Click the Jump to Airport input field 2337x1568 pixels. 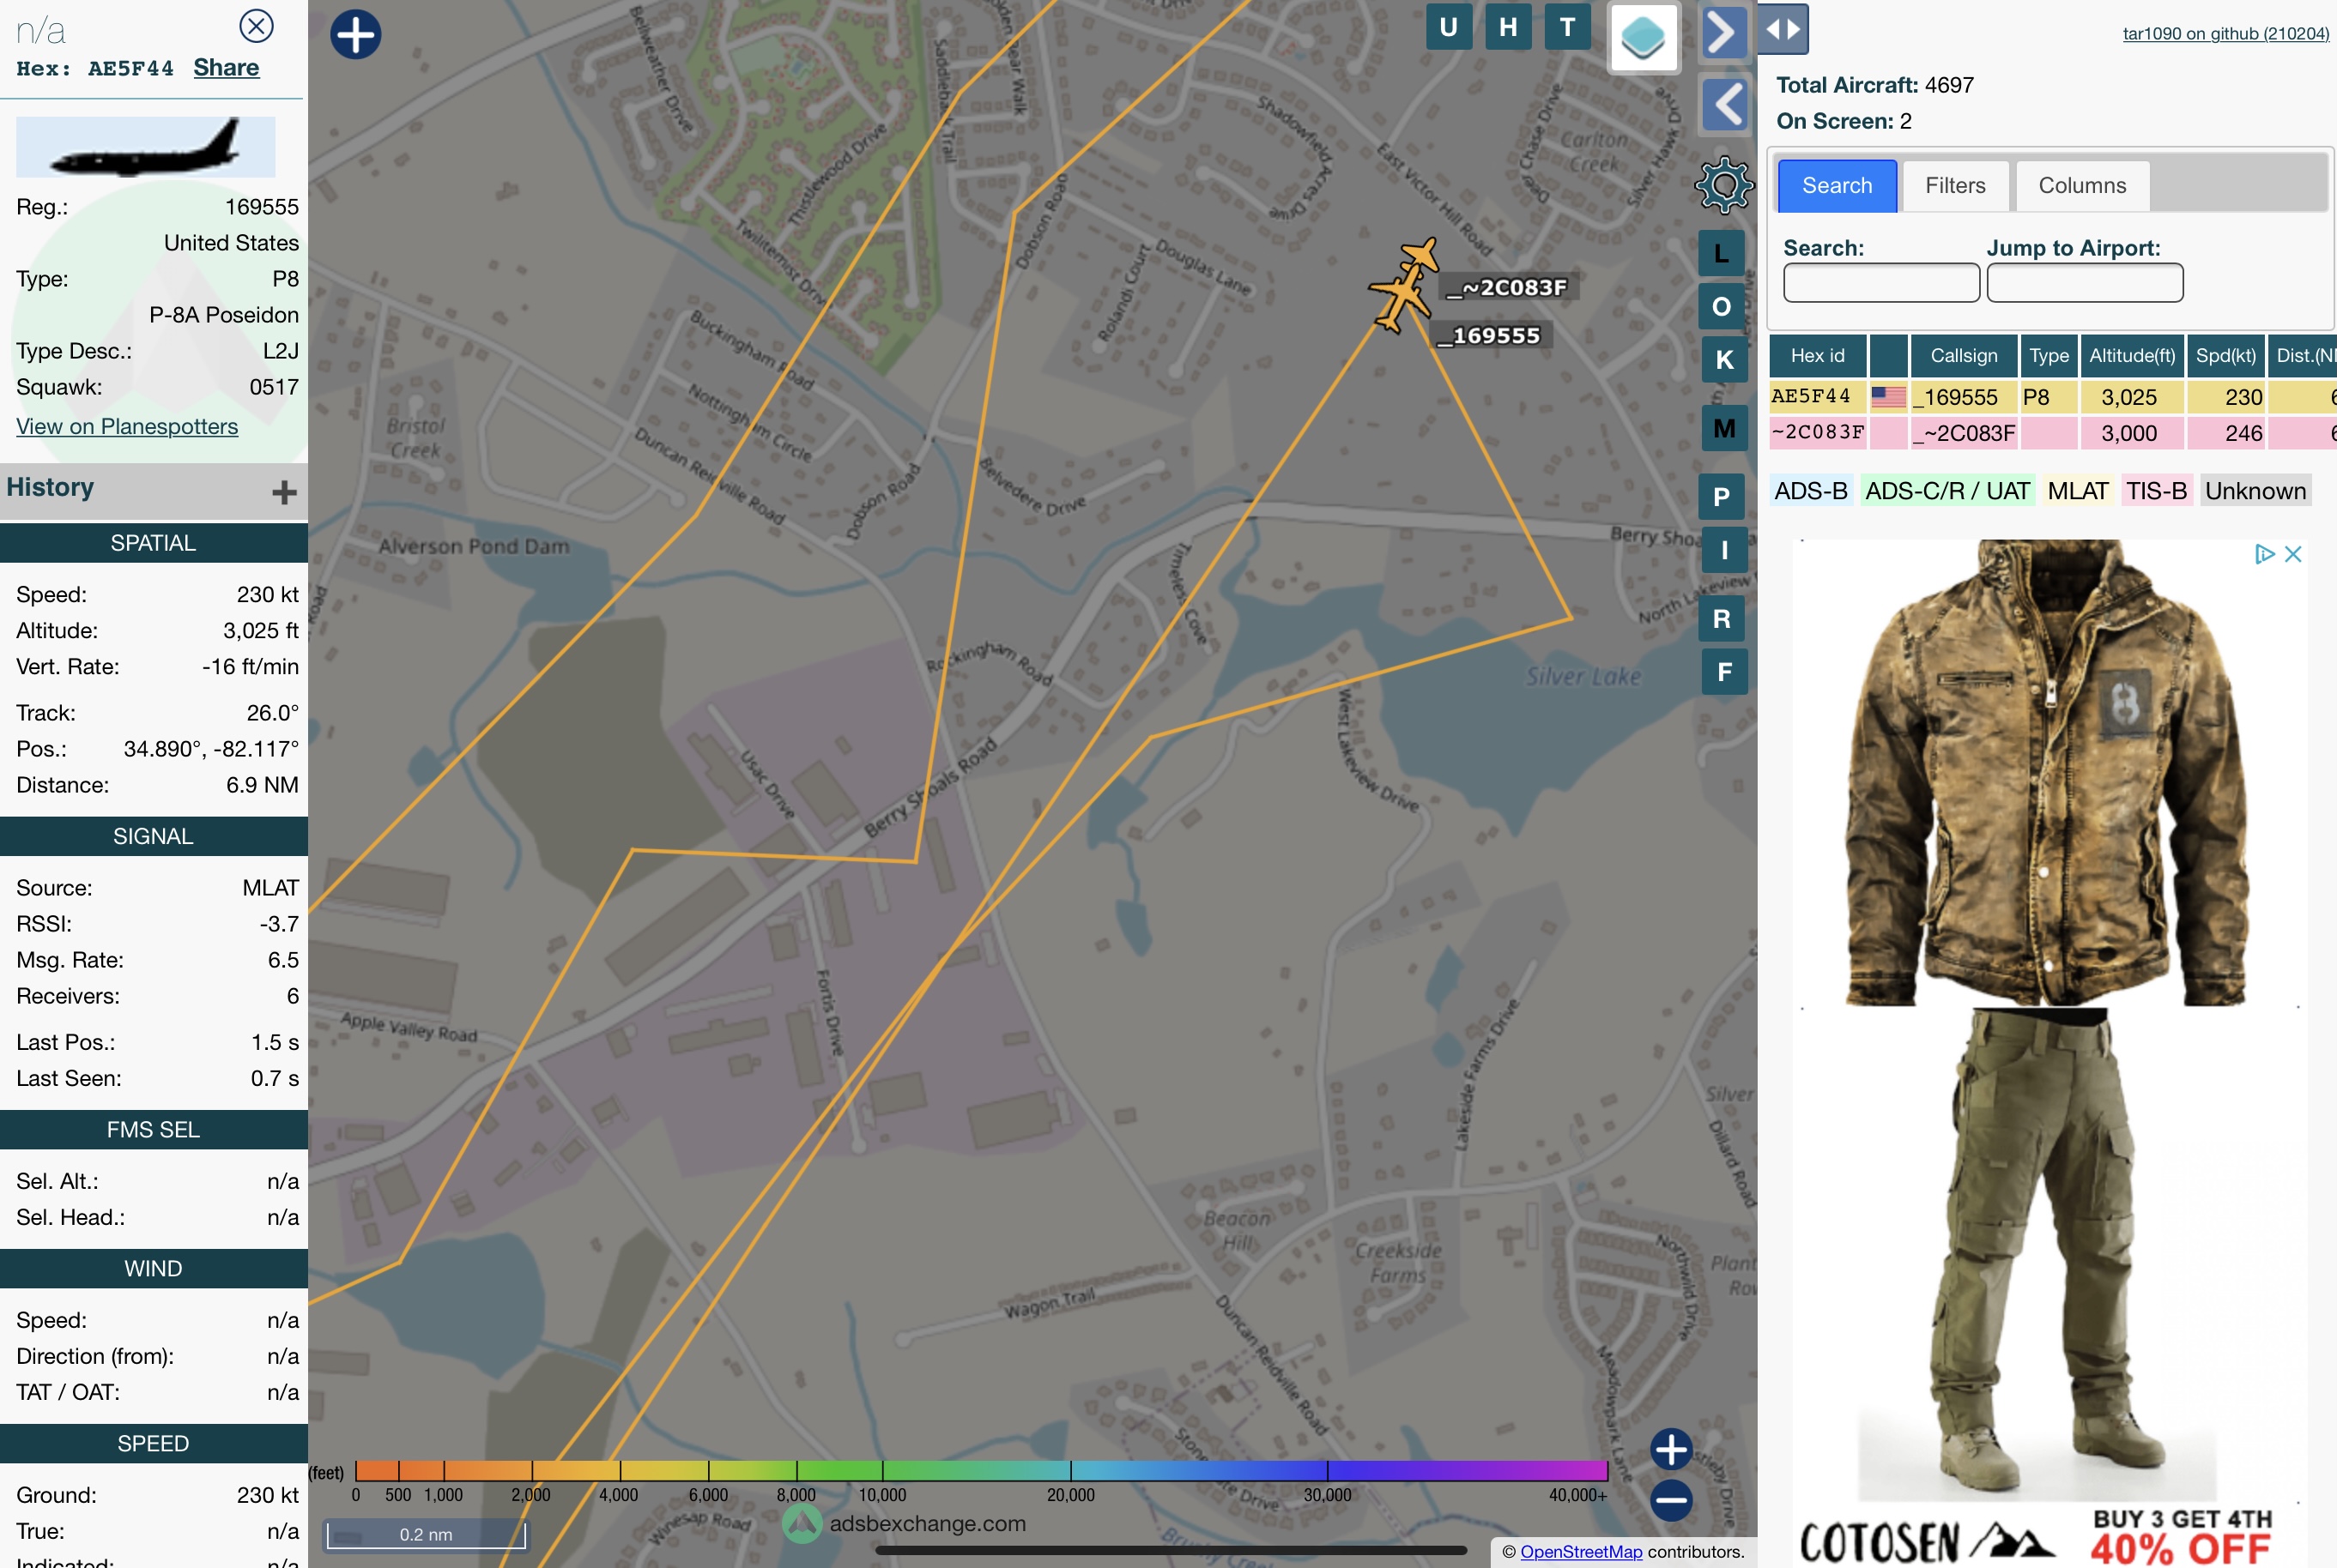(x=2084, y=283)
